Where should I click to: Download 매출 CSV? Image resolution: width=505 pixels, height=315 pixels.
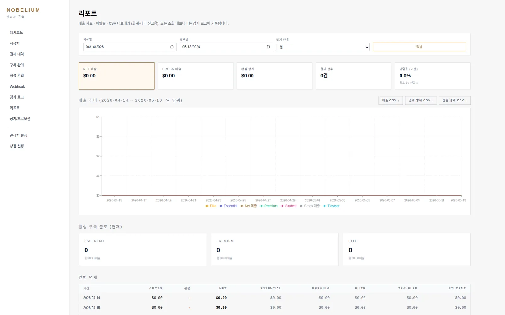(x=391, y=100)
